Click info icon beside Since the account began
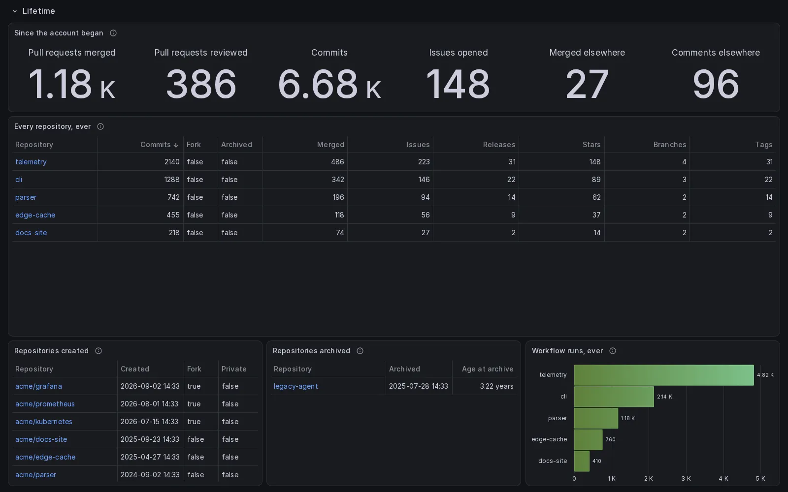The height and width of the screenshot is (492, 788). pyautogui.click(x=113, y=33)
